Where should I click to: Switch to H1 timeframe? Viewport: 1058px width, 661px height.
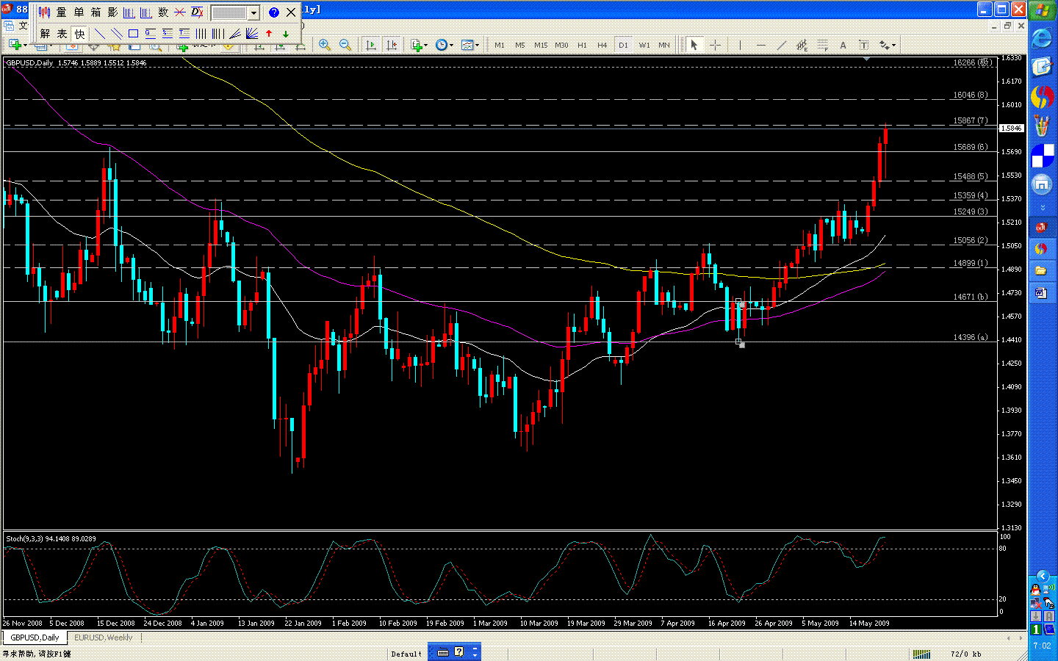(582, 46)
